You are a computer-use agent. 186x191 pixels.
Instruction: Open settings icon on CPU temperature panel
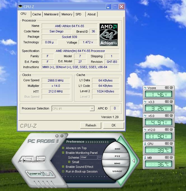[x=167, y=143]
